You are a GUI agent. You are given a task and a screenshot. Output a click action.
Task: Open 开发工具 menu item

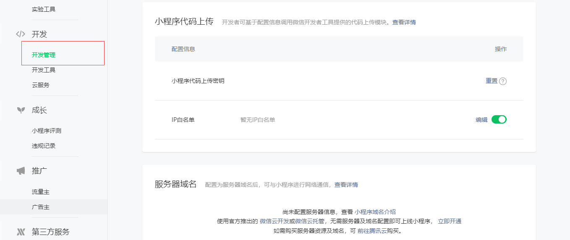click(44, 70)
